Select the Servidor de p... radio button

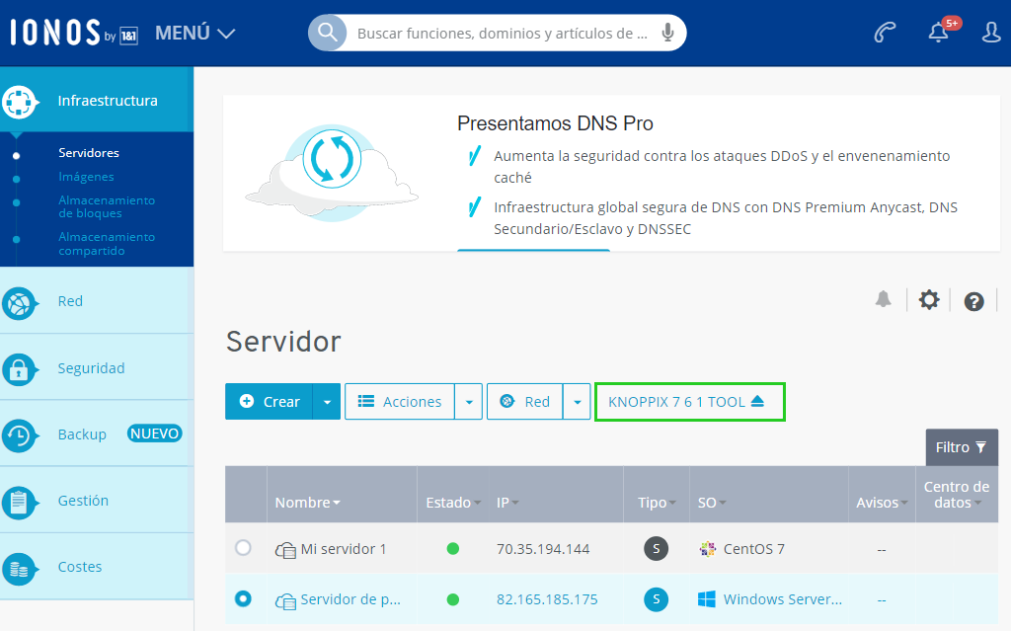[243, 598]
